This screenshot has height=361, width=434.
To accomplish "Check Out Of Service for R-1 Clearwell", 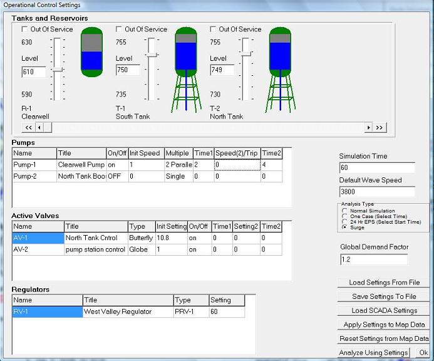I will point(24,29).
